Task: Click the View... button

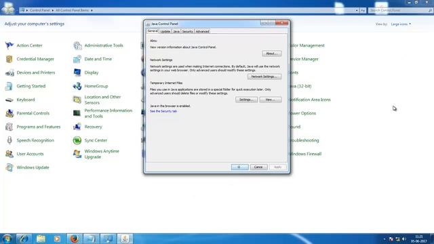Action: [271, 100]
